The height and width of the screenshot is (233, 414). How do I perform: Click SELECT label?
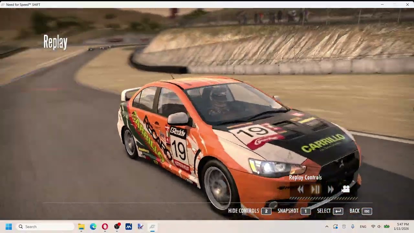tap(324, 211)
